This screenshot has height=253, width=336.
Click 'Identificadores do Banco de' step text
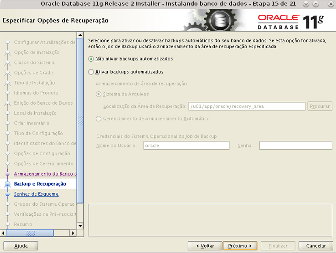(x=45, y=143)
